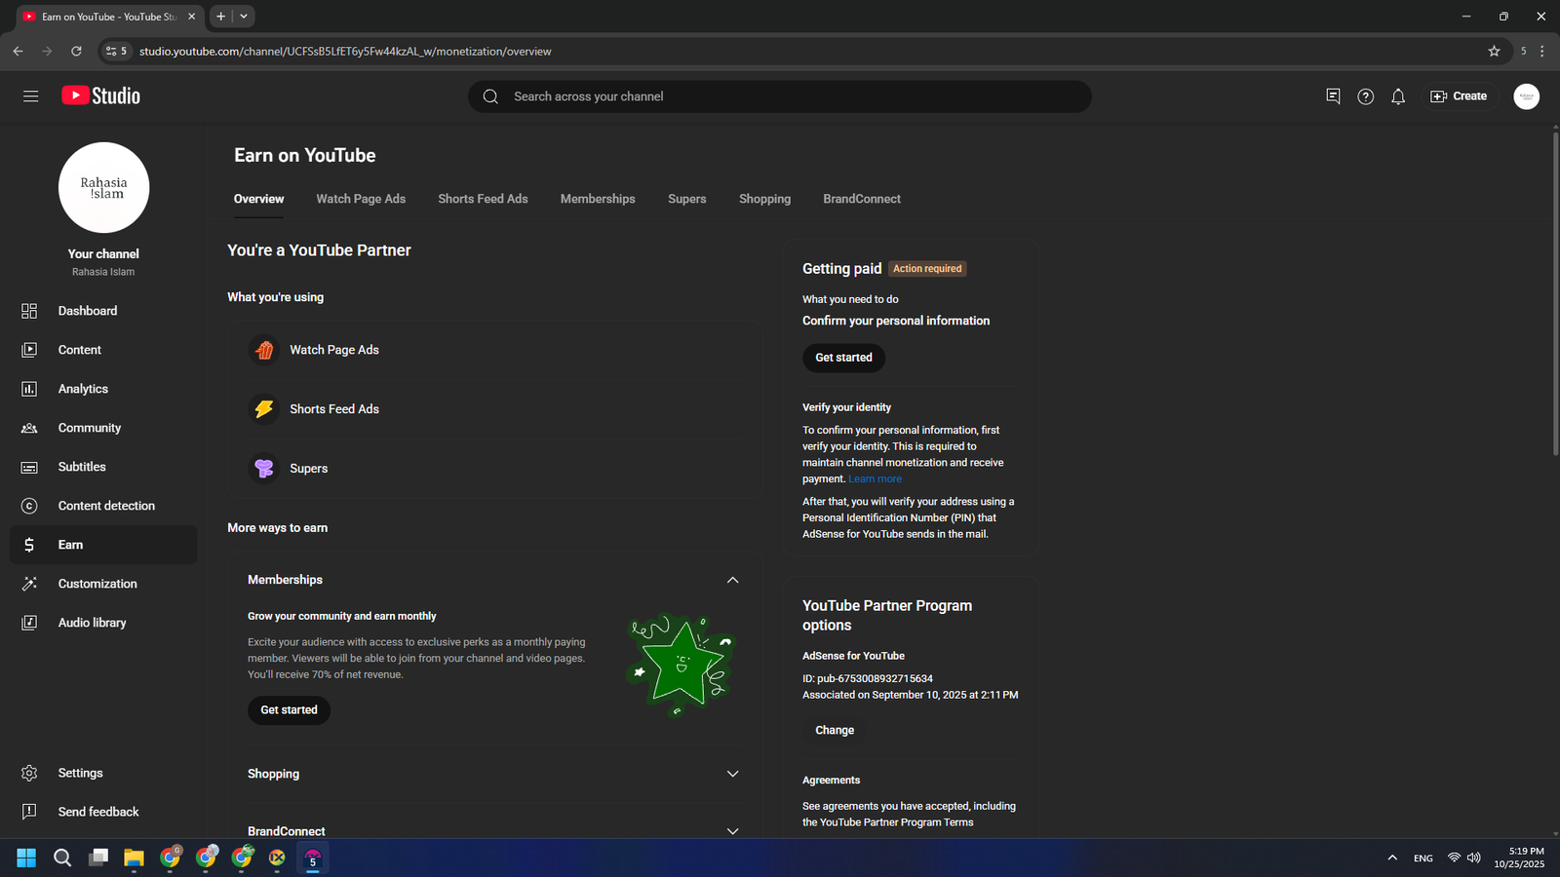Screen dimensions: 1560x877
Task: Toggle the hamburger menu icon
Action: coord(31,96)
